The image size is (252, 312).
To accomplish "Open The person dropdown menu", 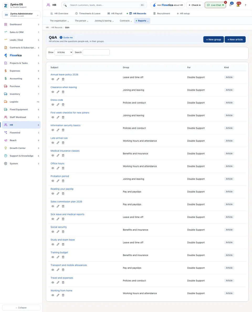I will click(81, 21).
